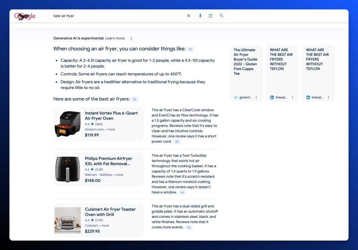Image resolution: width=358 pixels, height=250 pixels.
Task: Open three-dot menu on Gluten Free card
Action: [256, 97]
